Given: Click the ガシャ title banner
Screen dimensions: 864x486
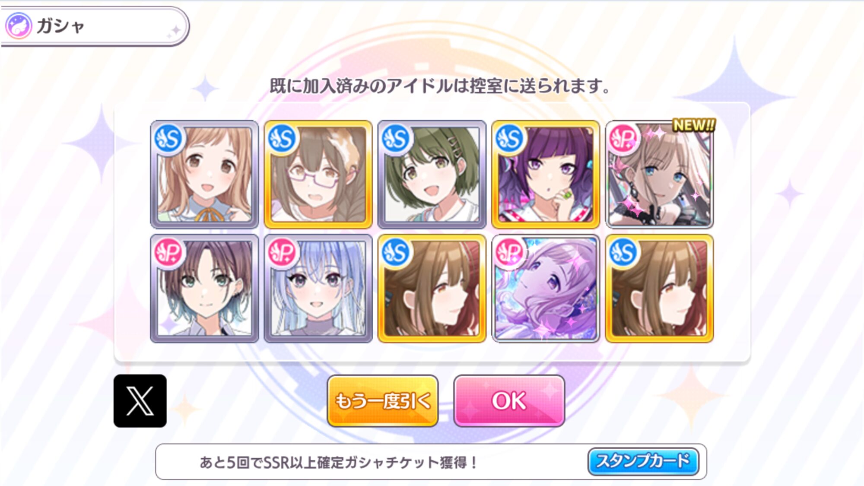Looking at the screenshot, I should click(95, 26).
